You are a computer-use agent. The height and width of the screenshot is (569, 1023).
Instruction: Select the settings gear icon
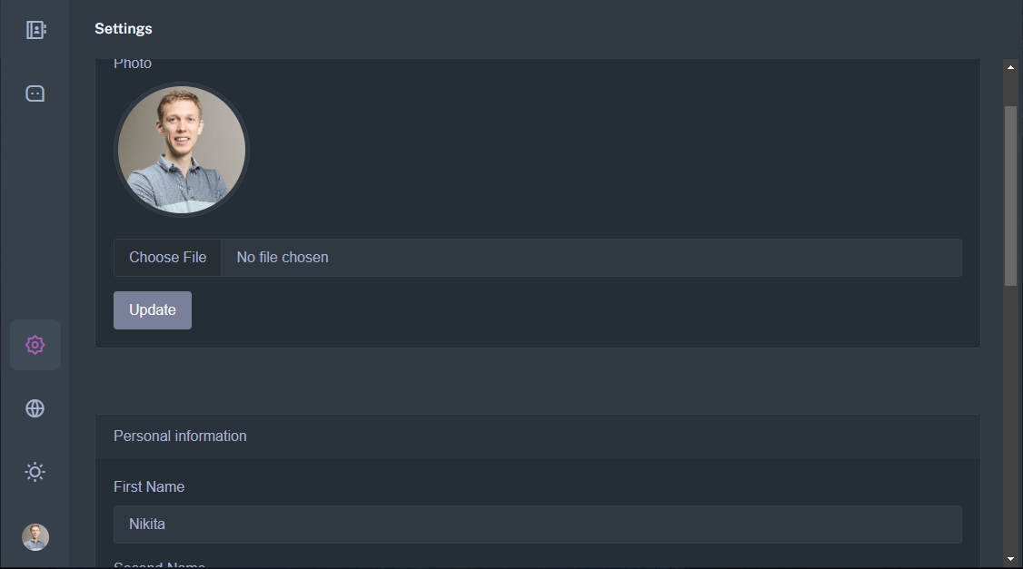click(x=35, y=345)
